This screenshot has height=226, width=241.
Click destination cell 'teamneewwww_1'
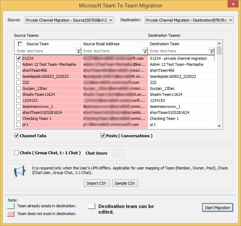(181, 106)
